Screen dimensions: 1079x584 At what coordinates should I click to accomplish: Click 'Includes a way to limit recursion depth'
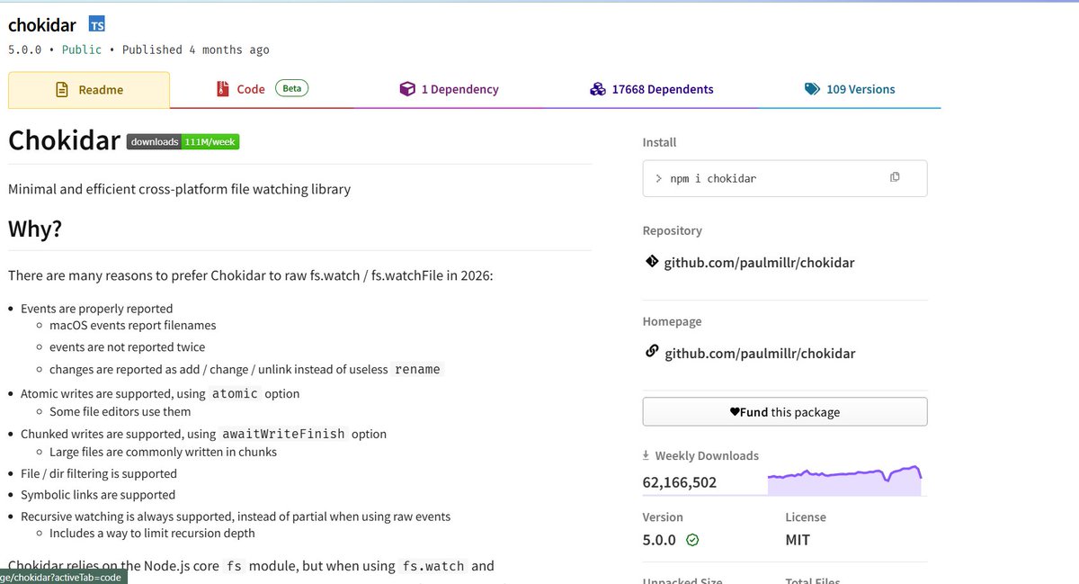[152, 533]
